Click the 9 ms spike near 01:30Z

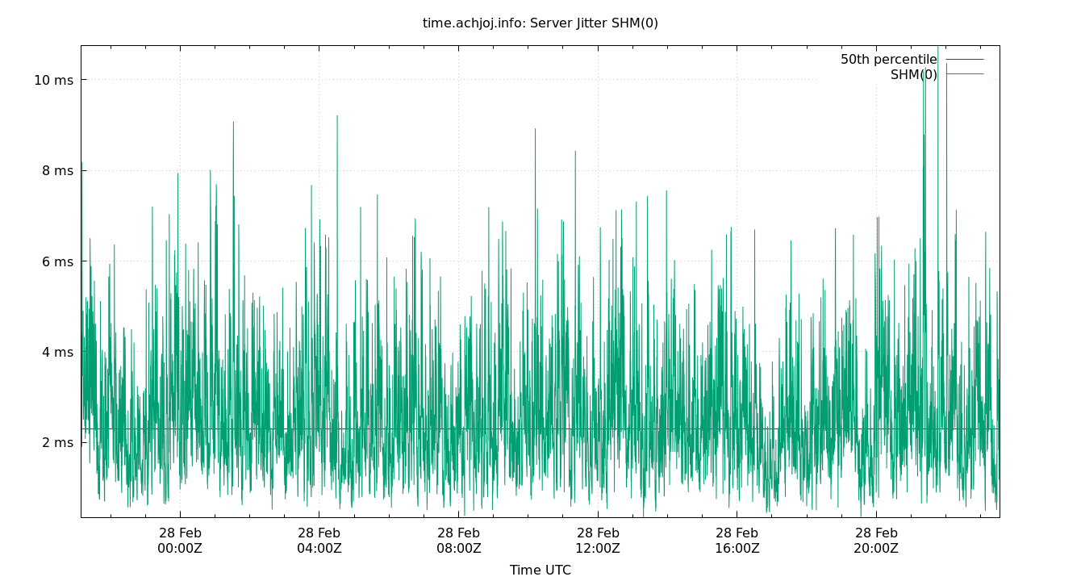tap(233, 121)
